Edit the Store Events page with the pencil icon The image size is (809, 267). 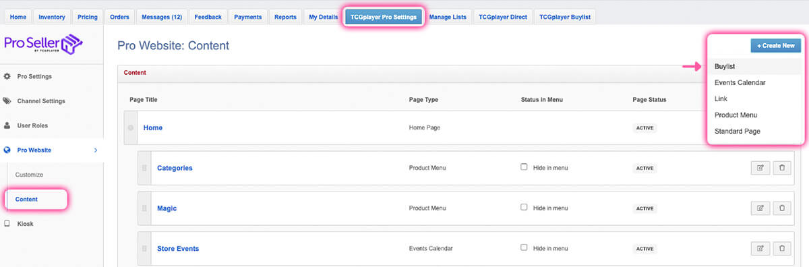[760, 248]
